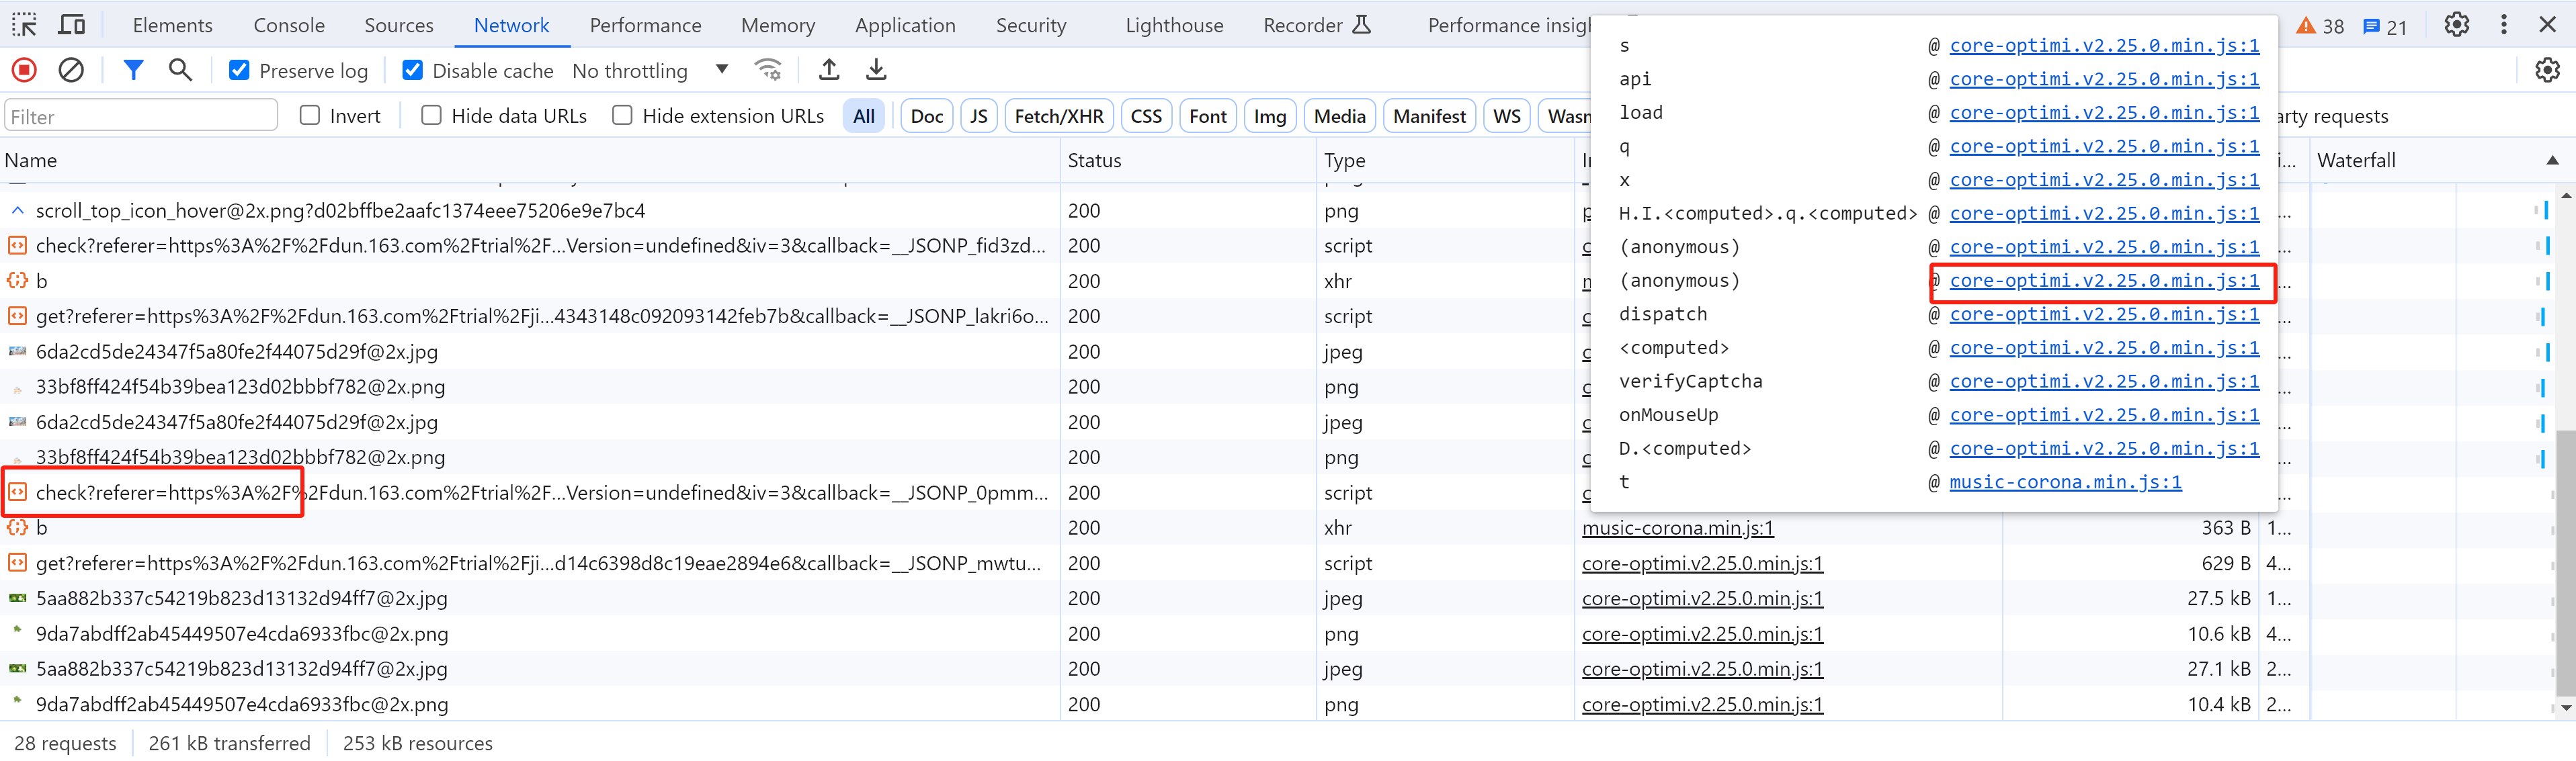Open the Sources tab

[398, 25]
